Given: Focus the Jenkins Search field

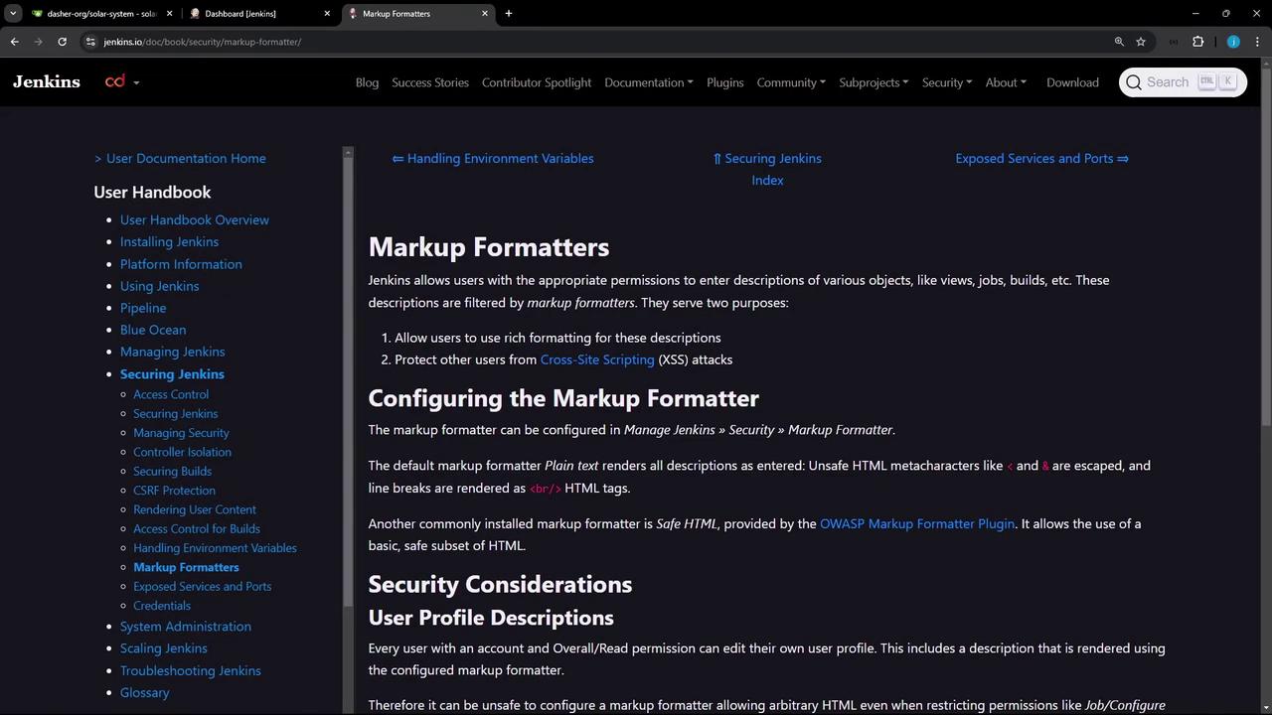Looking at the screenshot, I should (1183, 82).
